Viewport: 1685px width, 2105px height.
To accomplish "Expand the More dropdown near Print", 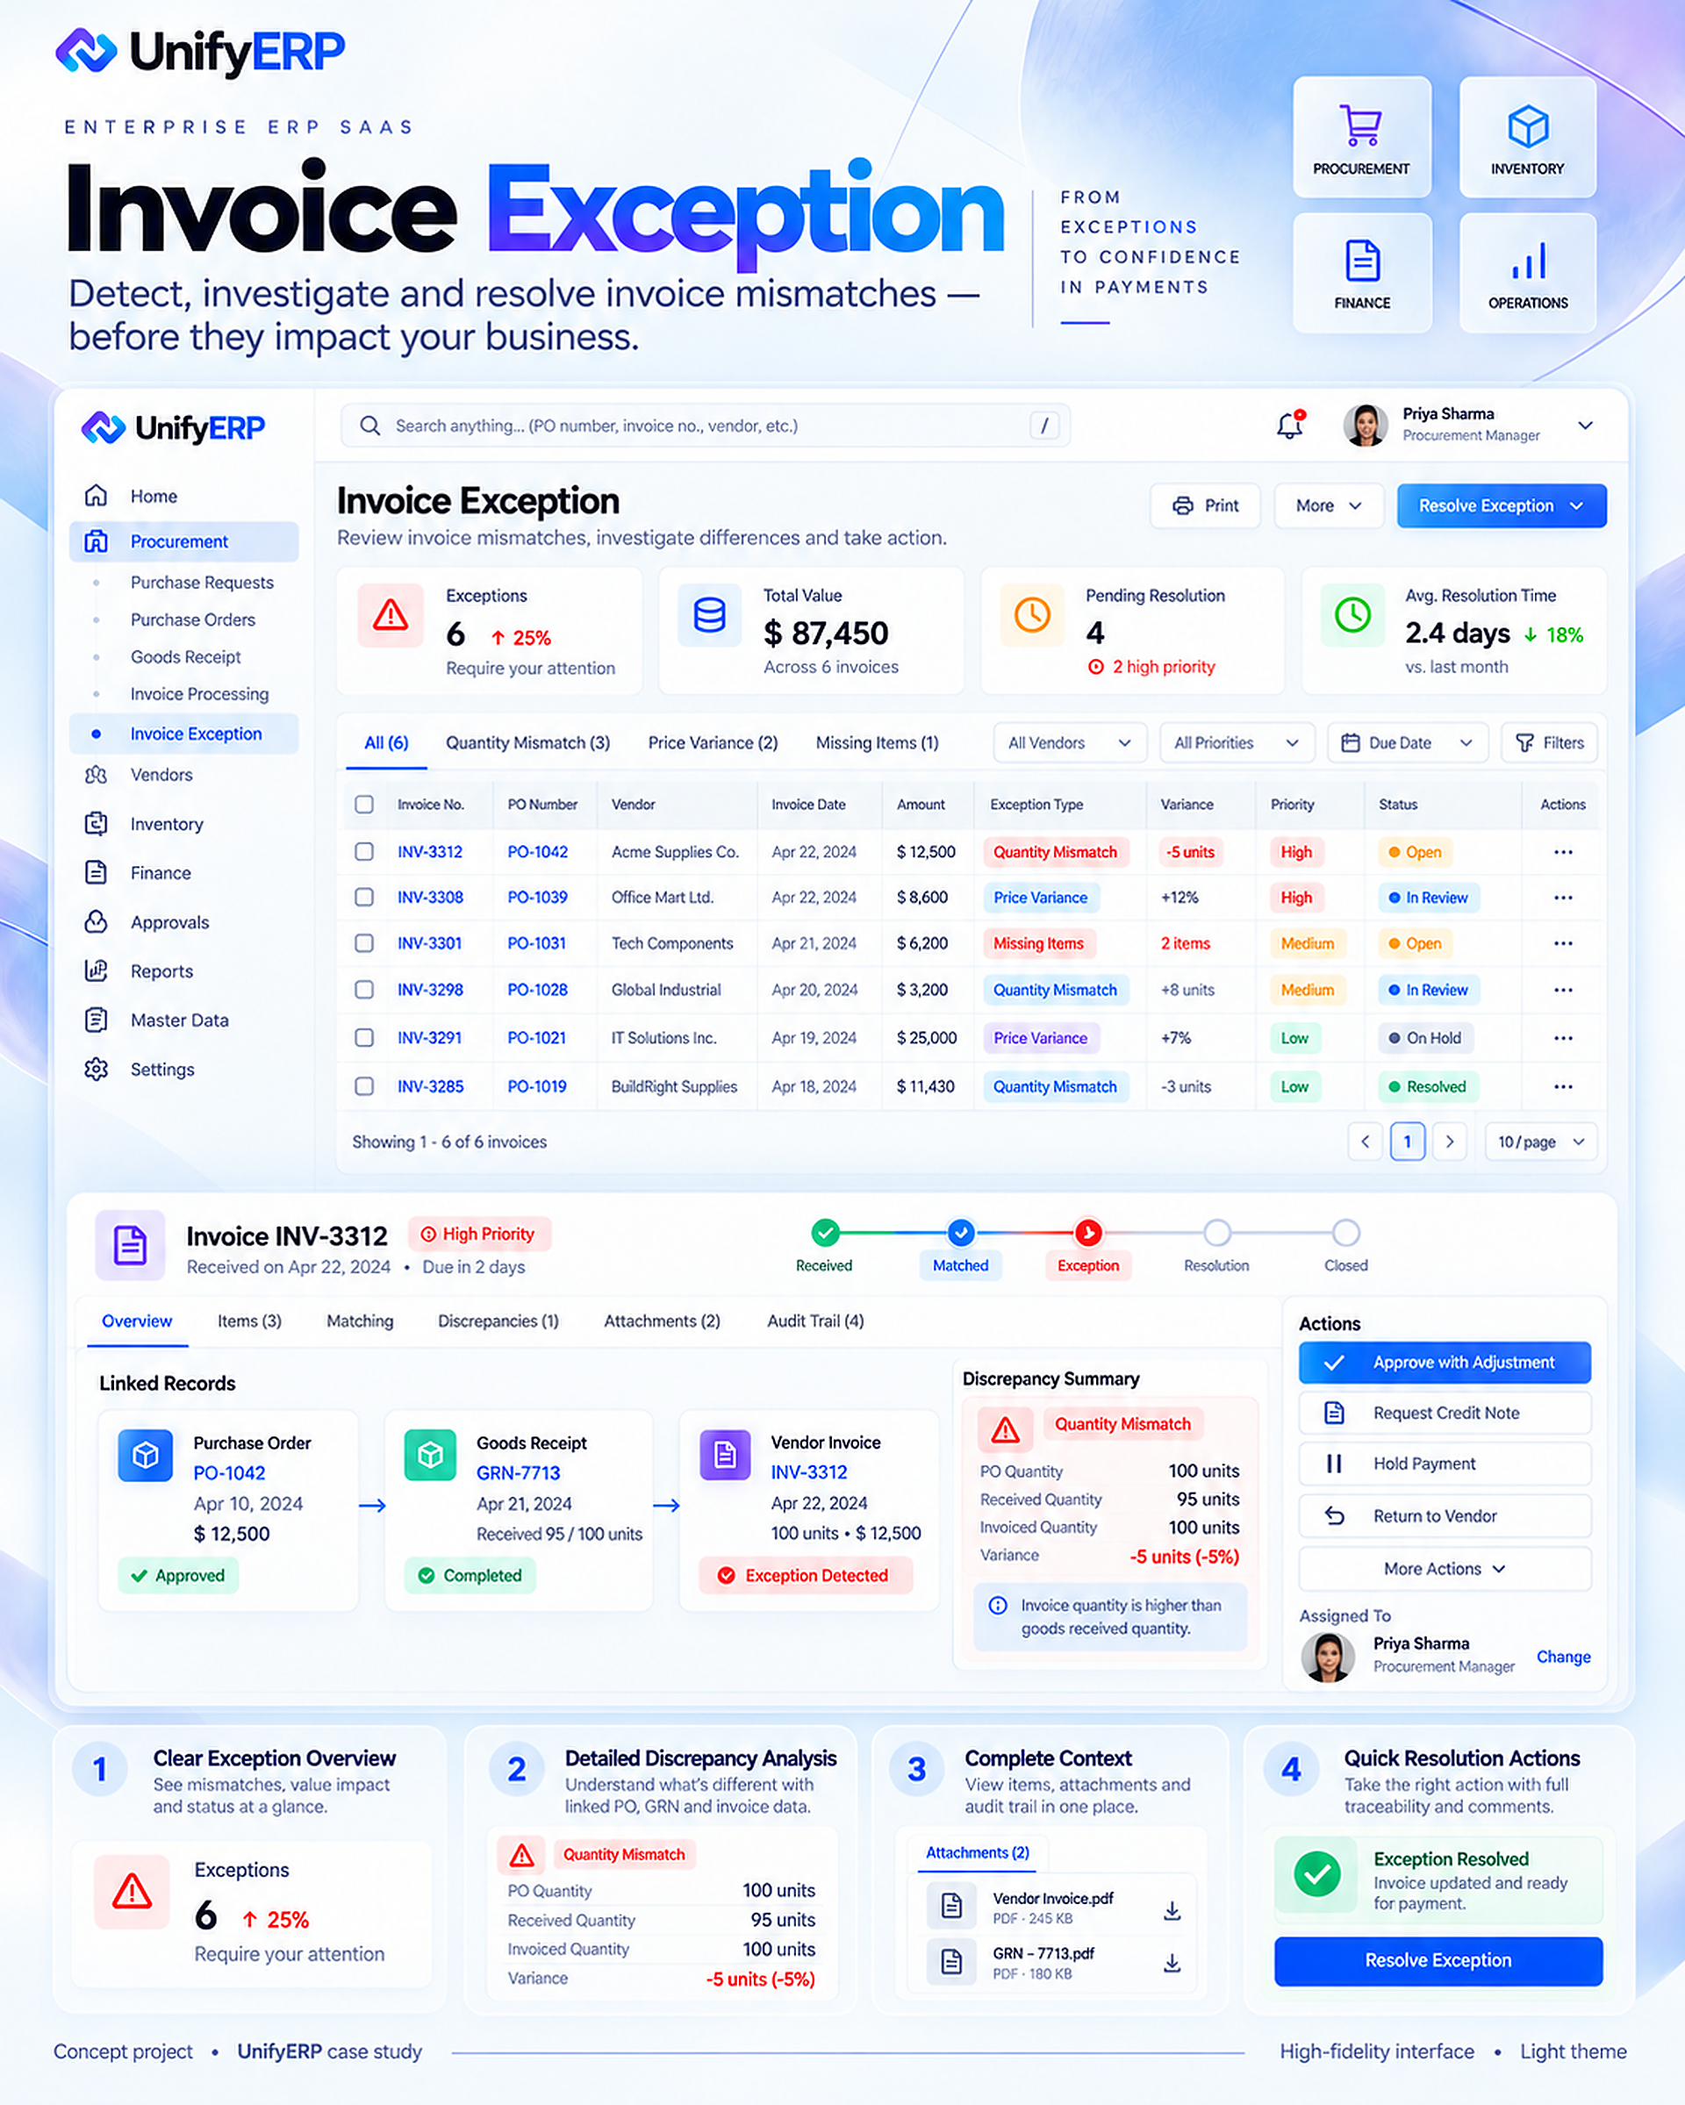I will pyautogui.click(x=1329, y=505).
